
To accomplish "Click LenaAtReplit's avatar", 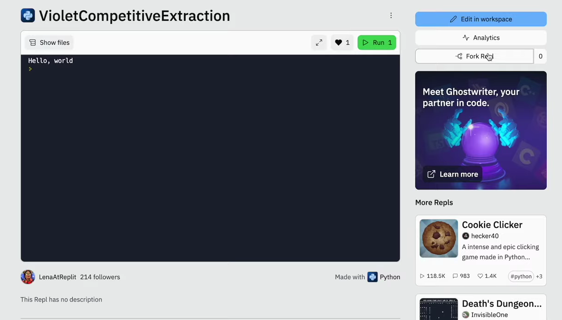I will pyautogui.click(x=28, y=277).
